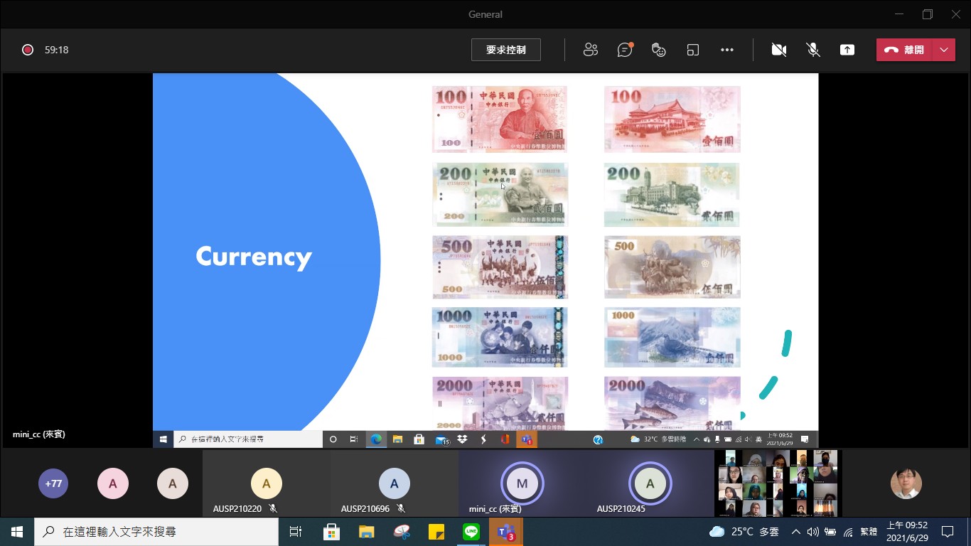Screen dimensions: 971x546
Task: Open the meeting chat
Action: click(x=625, y=50)
